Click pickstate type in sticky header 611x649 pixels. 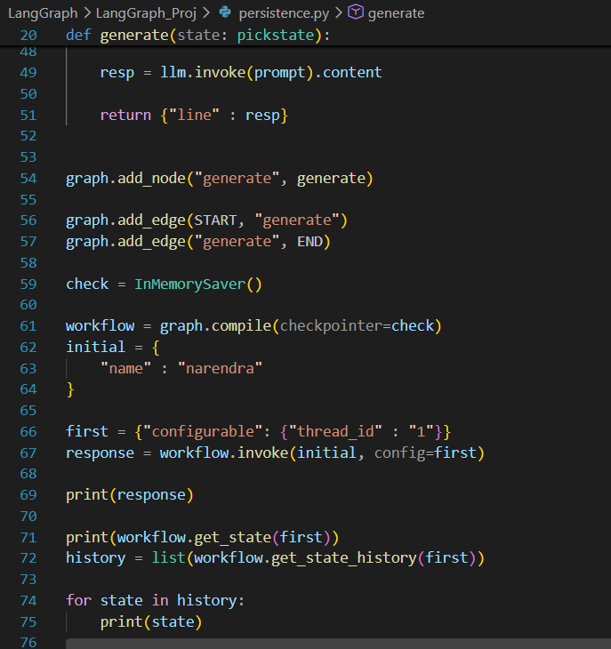point(276,36)
